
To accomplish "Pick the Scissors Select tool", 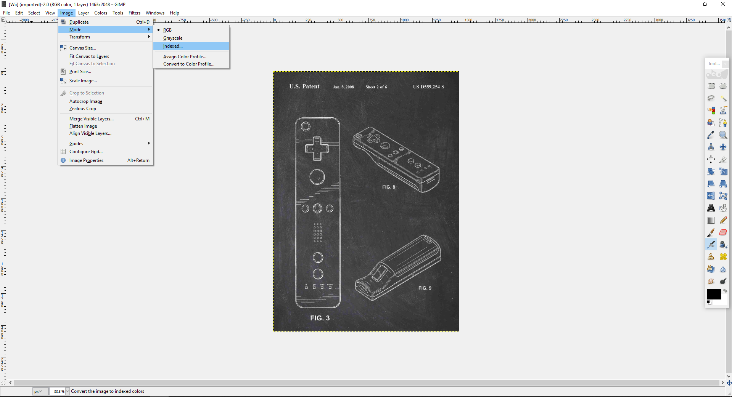I will coord(723,111).
